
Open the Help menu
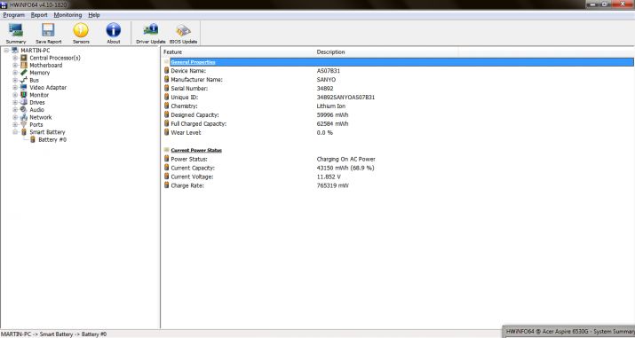[x=94, y=15]
